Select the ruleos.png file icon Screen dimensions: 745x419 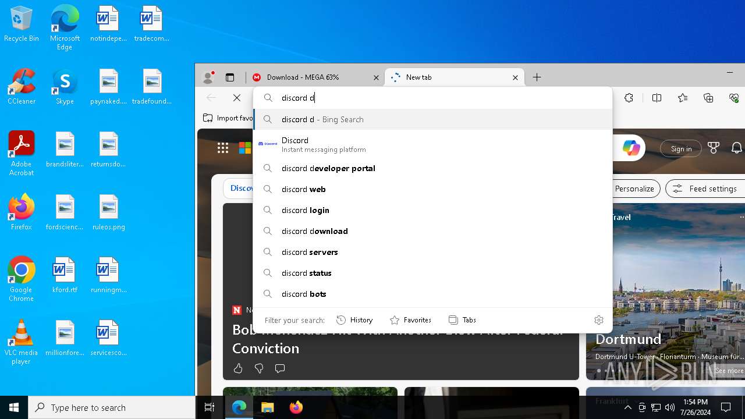coord(108,213)
